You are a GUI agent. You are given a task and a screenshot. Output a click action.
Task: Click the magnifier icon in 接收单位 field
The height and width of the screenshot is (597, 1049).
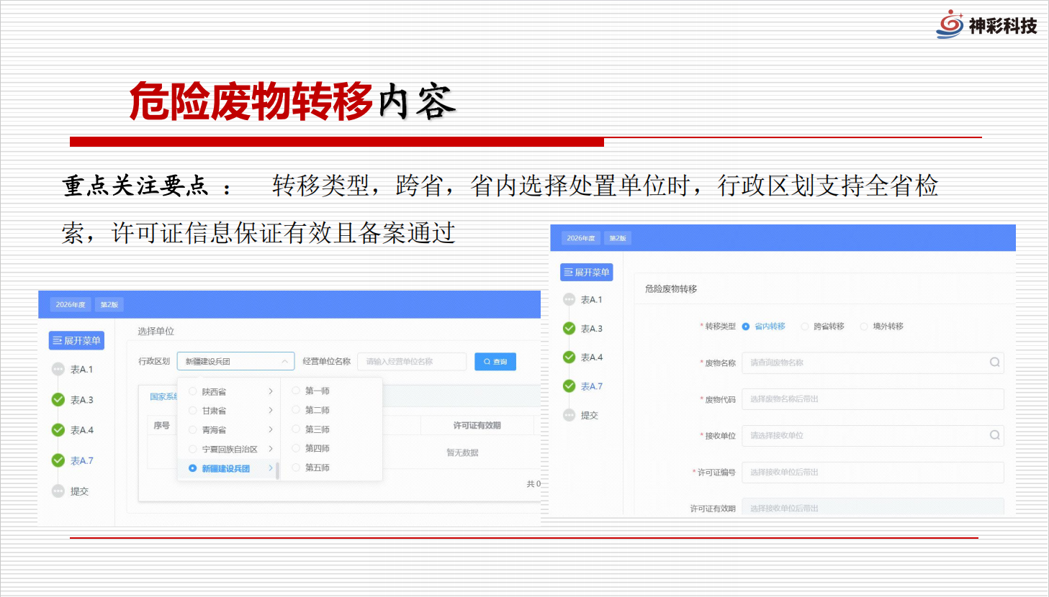(x=994, y=435)
